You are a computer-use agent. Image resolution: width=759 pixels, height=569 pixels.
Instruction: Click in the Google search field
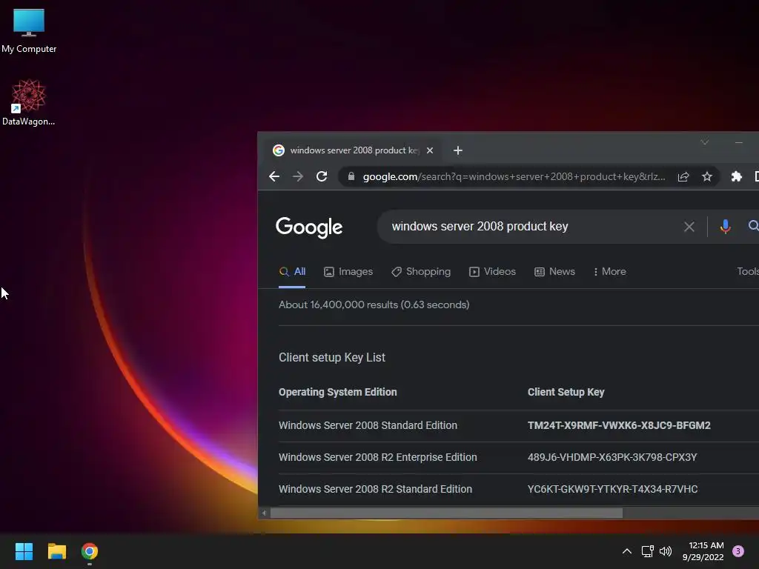click(532, 227)
